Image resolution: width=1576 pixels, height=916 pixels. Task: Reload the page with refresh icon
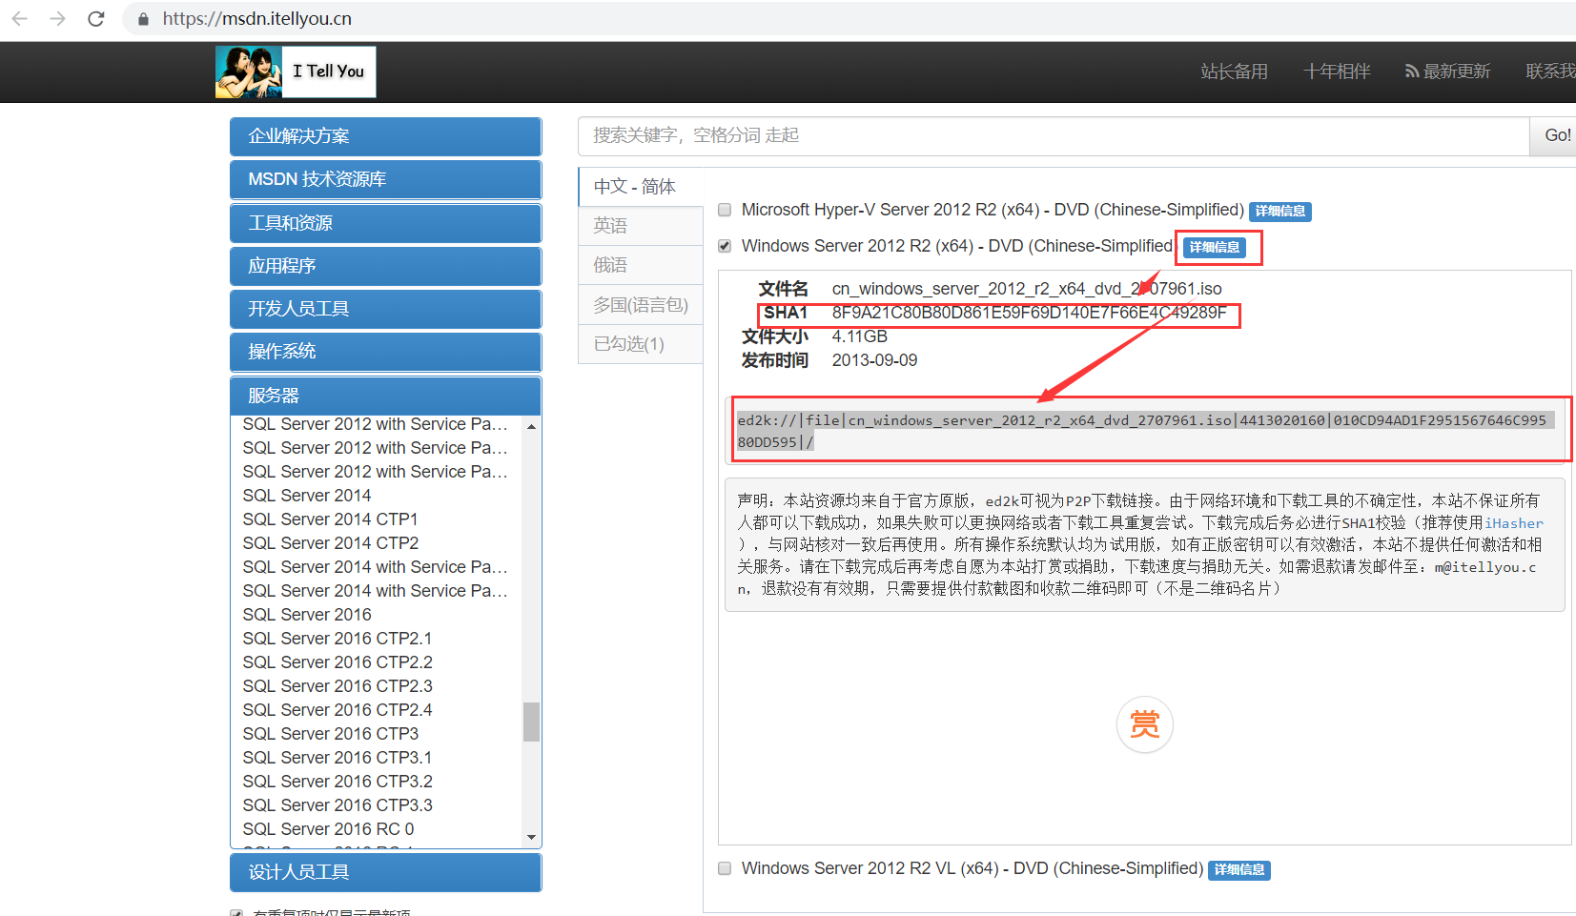[x=95, y=19]
